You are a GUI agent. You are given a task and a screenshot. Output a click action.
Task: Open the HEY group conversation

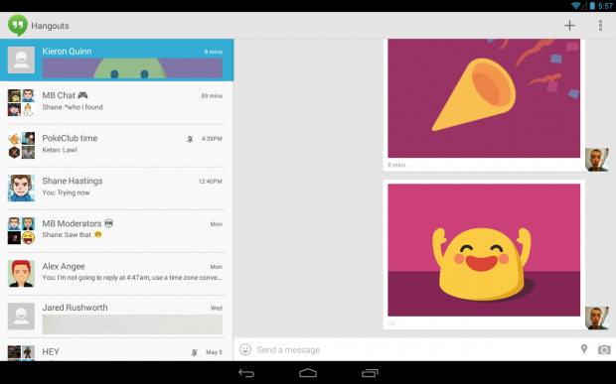click(x=116, y=350)
